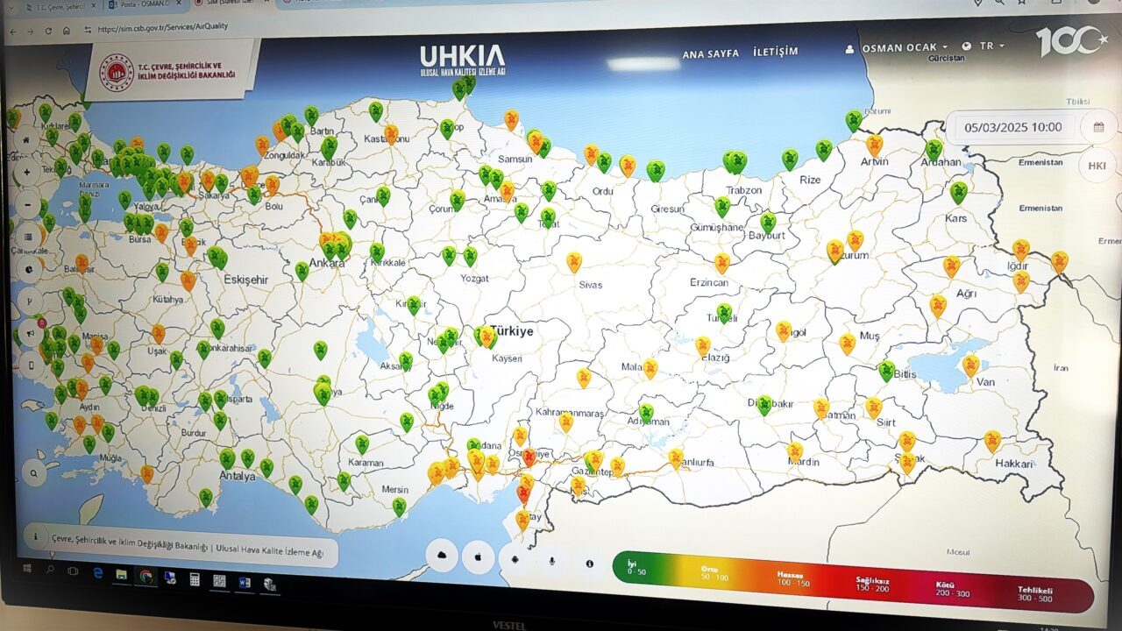
Task: Open the map search magnifier button
Action: (x=34, y=474)
